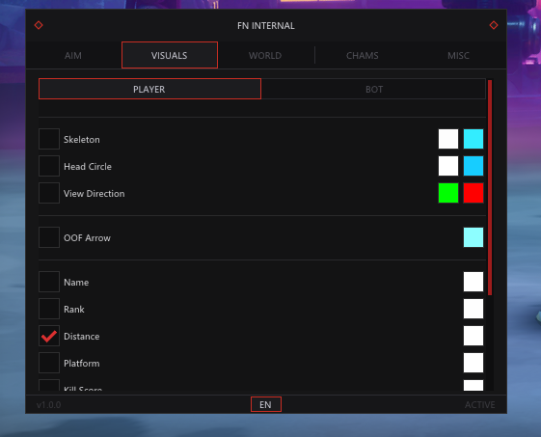Viewport: 541px width, 437px height.
Task: Click the ACTIVE status text
Action: click(x=480, y=404)
